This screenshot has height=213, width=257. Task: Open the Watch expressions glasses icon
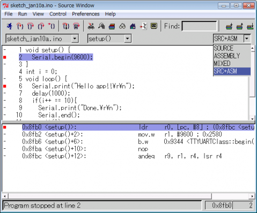[122, 26]
